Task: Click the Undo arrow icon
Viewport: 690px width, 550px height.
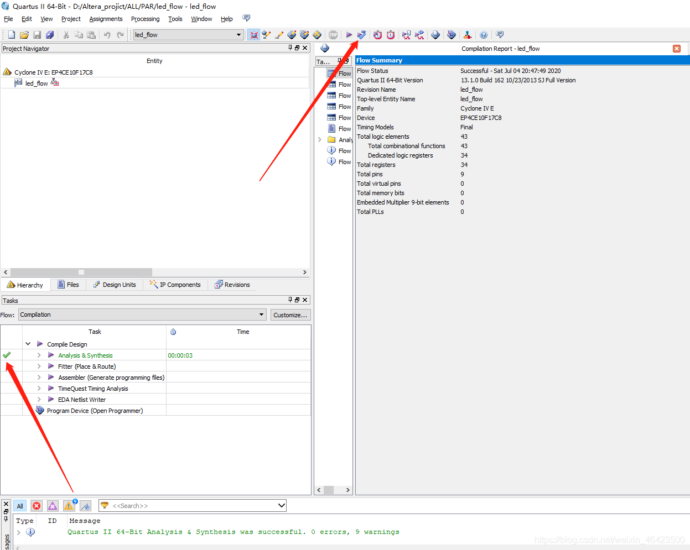Action: (x=107, y=35)
